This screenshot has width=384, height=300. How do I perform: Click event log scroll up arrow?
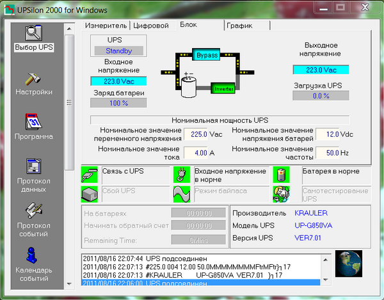click(326, 260)
